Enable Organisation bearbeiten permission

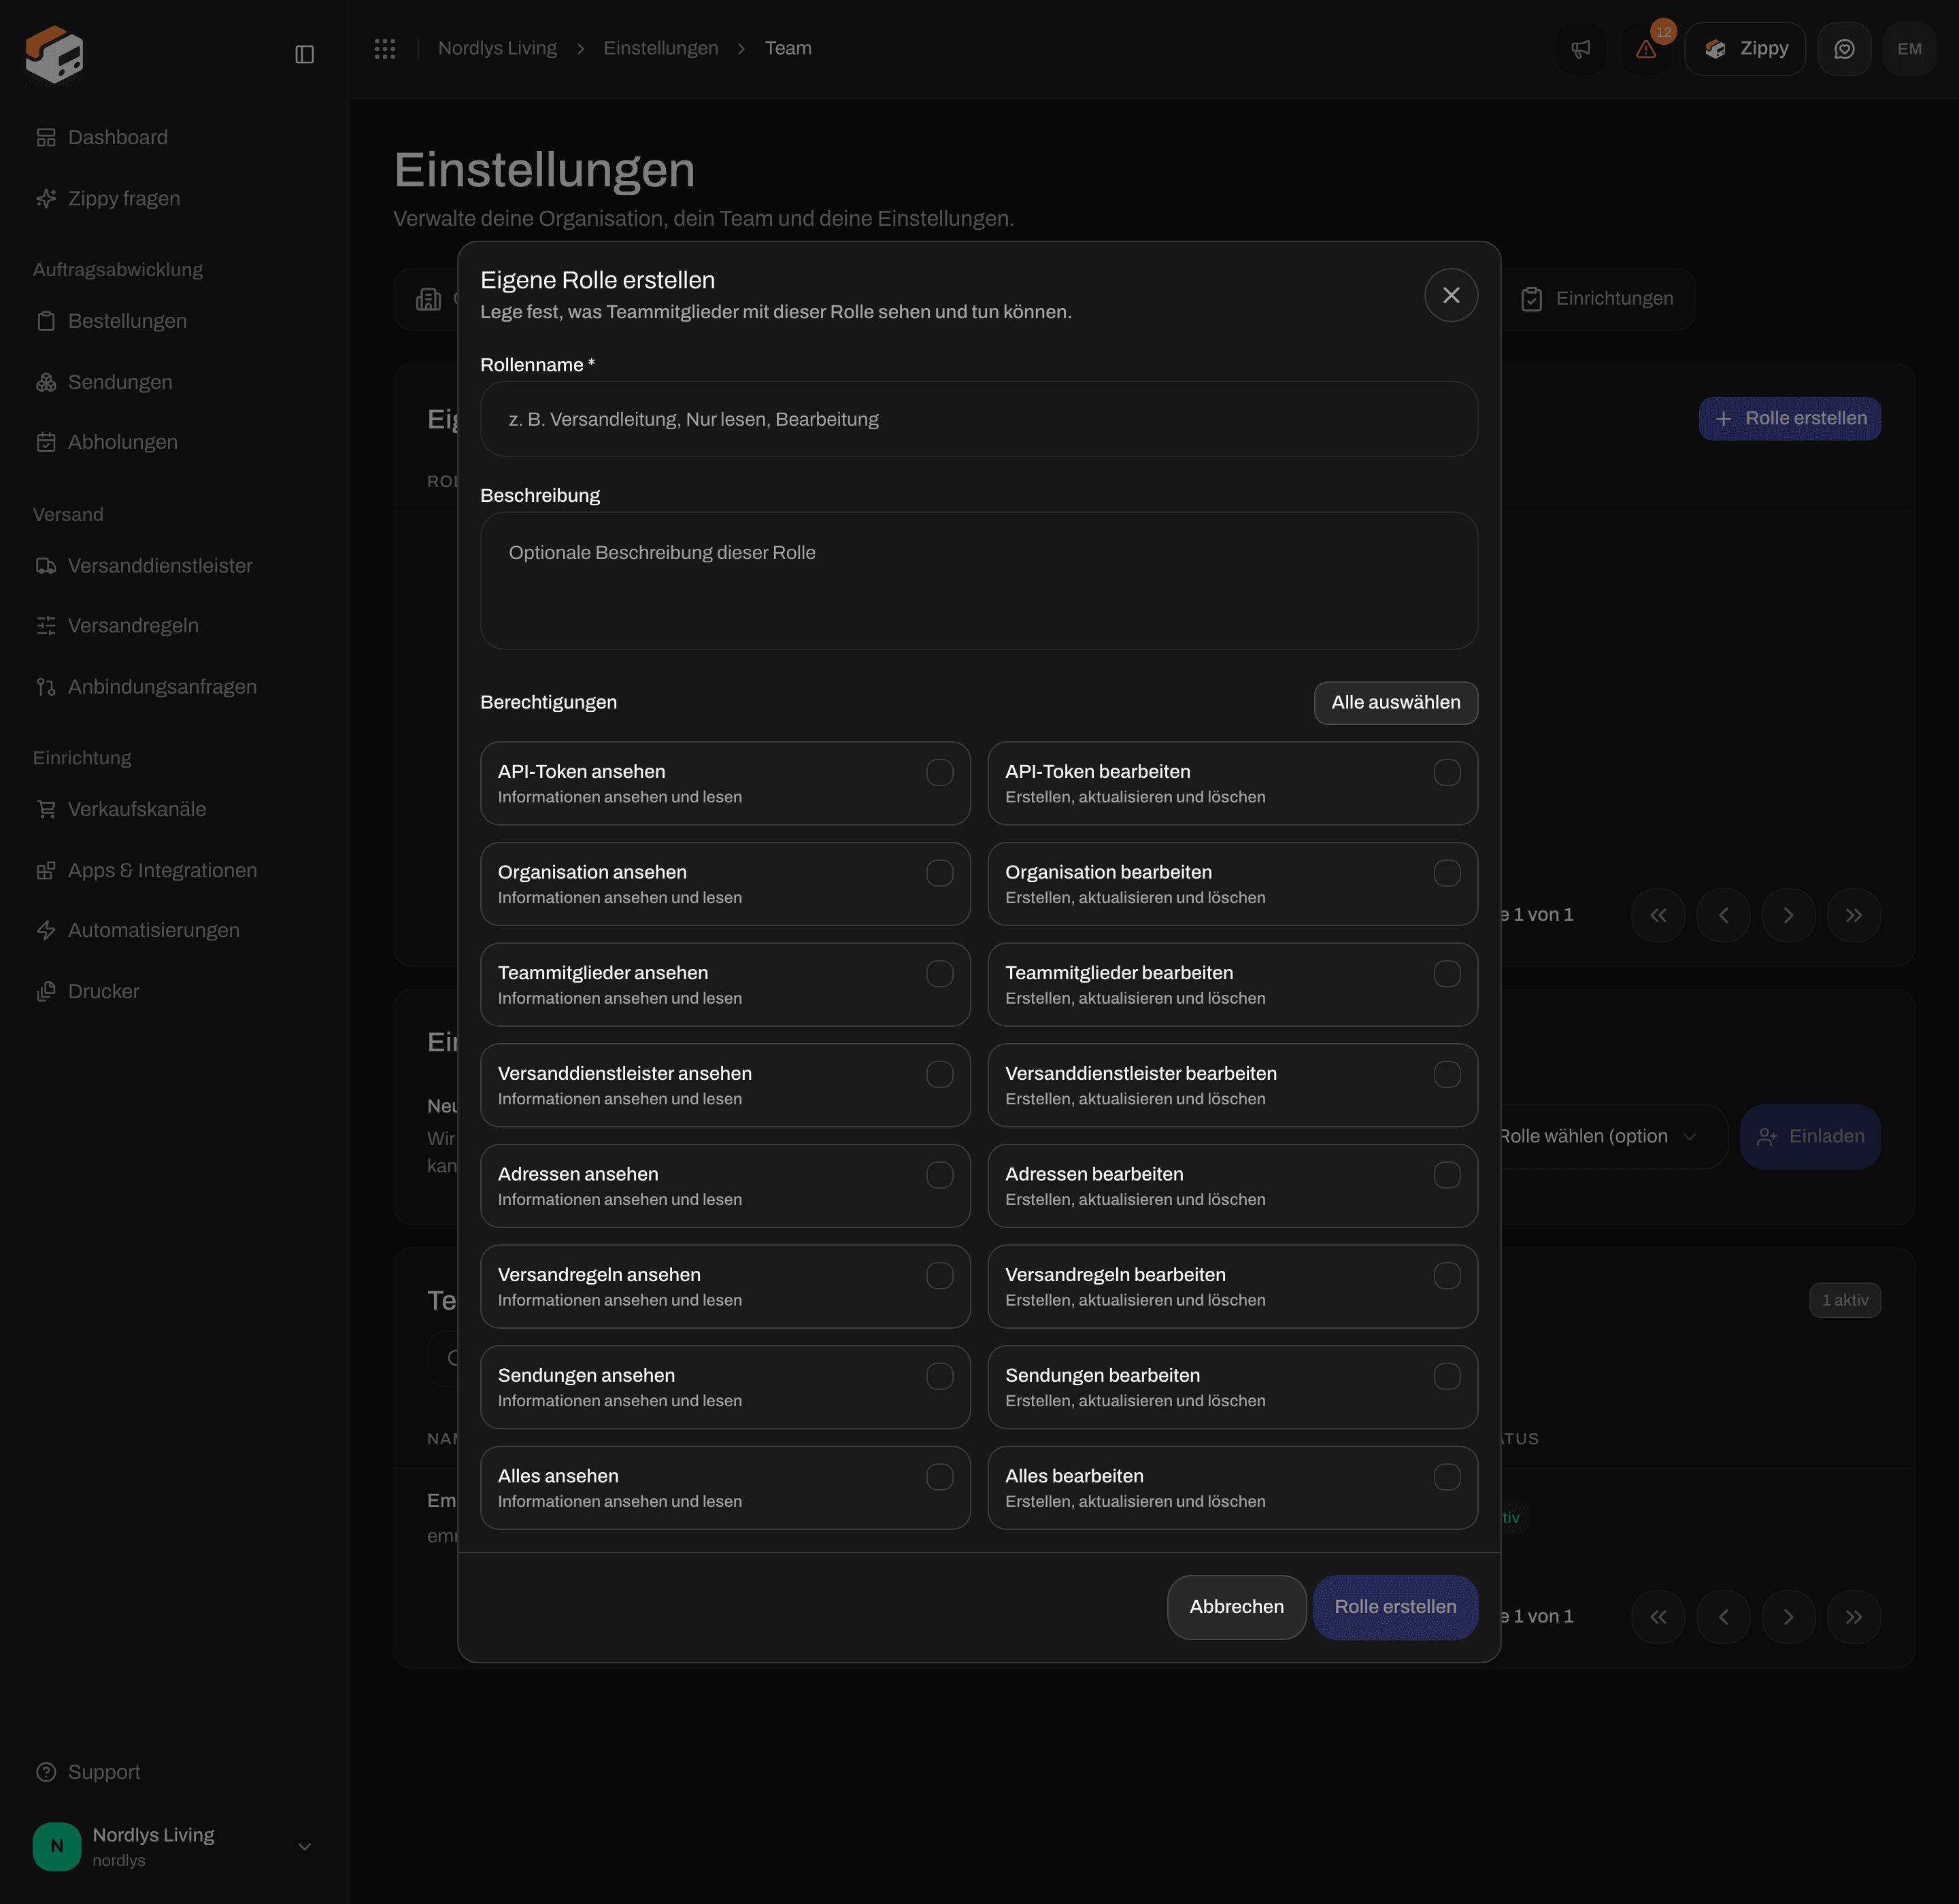(1447, 873)
